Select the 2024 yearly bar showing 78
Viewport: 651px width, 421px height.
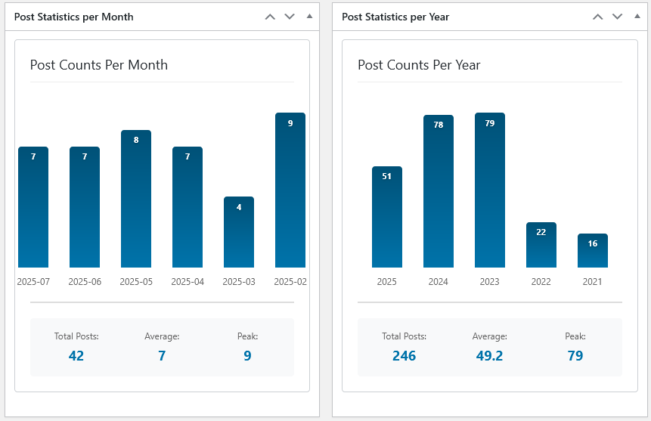pyautogui.click(x=439, y=191)
